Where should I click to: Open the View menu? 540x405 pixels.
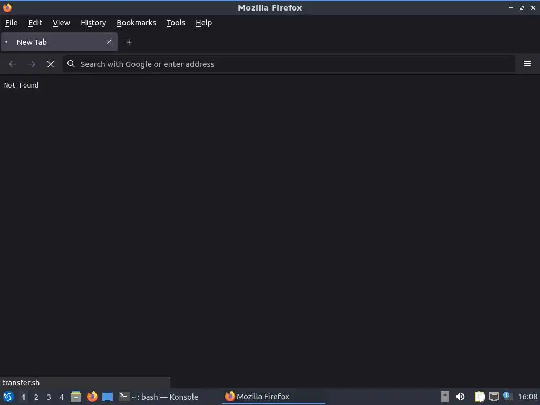pyautogui.click(x=61, y=23)
